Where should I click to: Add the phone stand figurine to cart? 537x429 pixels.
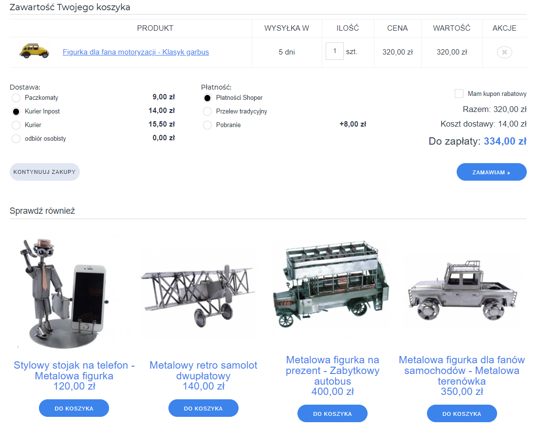point(74,408)
